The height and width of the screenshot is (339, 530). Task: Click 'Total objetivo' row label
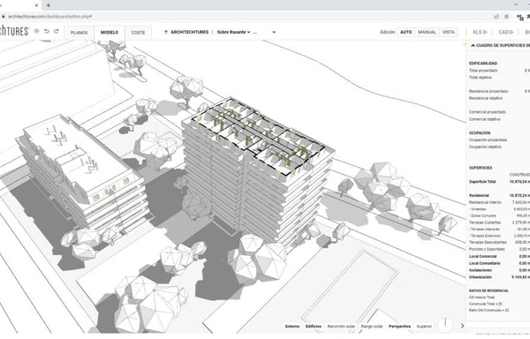tap(481, 78)
